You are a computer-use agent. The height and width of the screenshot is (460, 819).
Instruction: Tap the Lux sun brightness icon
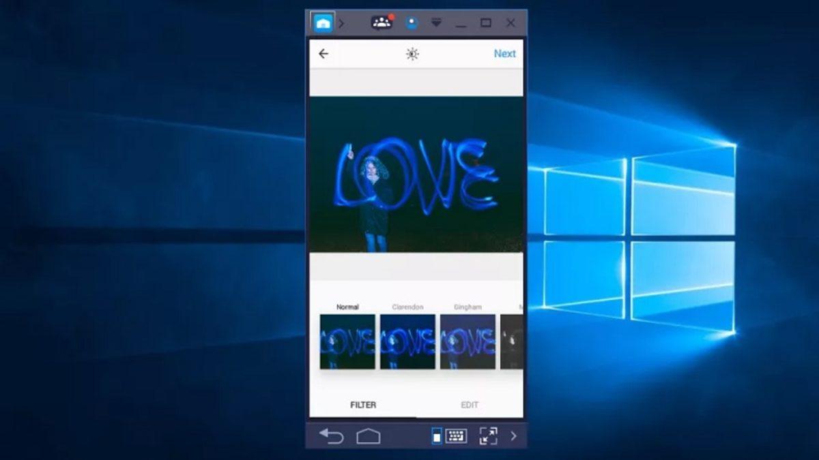tap(412, 54)
